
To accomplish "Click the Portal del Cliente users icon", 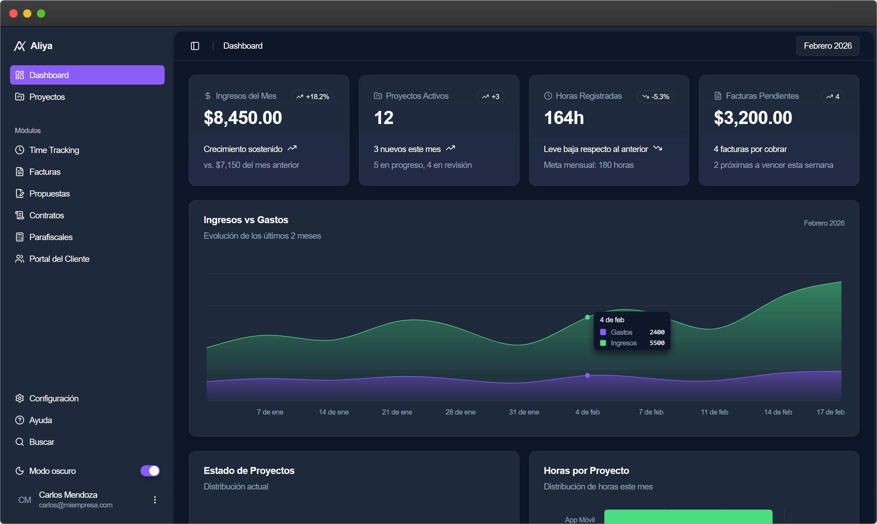I will tap(20, 259).
